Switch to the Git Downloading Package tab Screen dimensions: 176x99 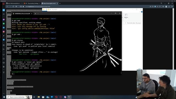click(32, 4)
